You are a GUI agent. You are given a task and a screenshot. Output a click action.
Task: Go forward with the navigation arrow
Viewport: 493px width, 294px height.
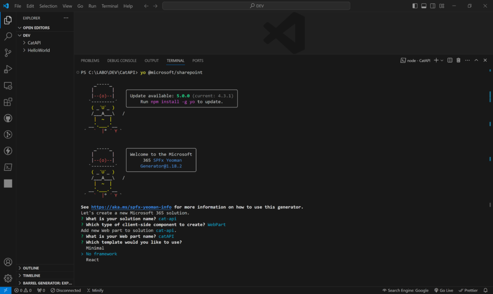pos(156,6)
